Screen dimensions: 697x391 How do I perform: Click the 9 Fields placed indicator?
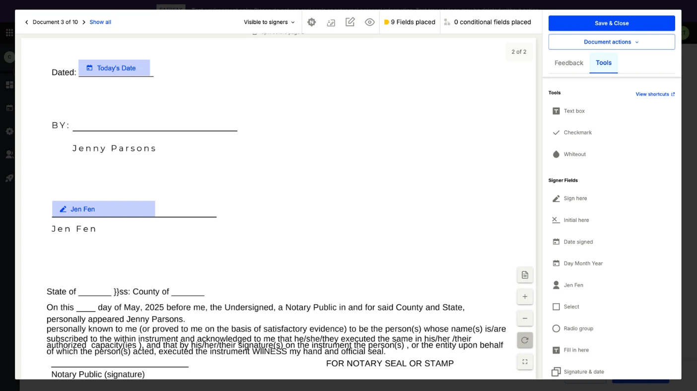point(410,22)
